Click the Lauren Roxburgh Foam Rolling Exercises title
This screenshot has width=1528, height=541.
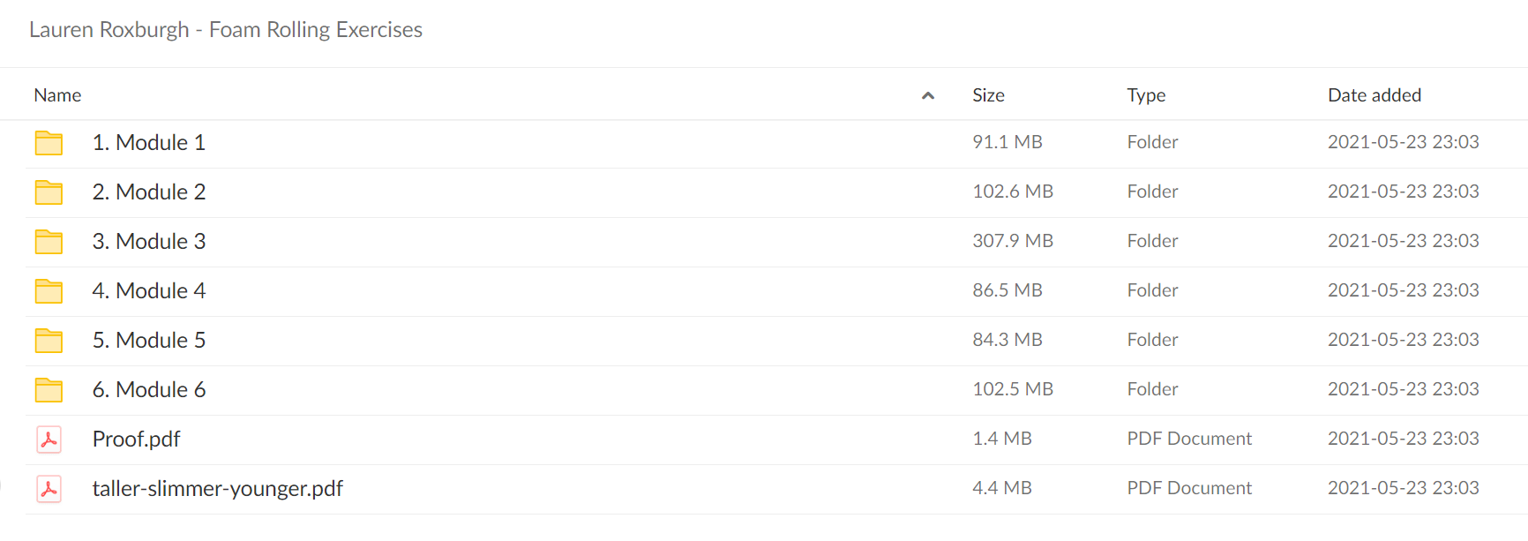[226, 30]
